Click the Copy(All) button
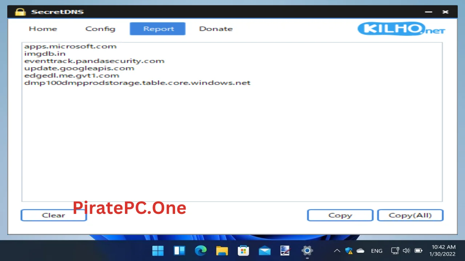 pos(410,215)
